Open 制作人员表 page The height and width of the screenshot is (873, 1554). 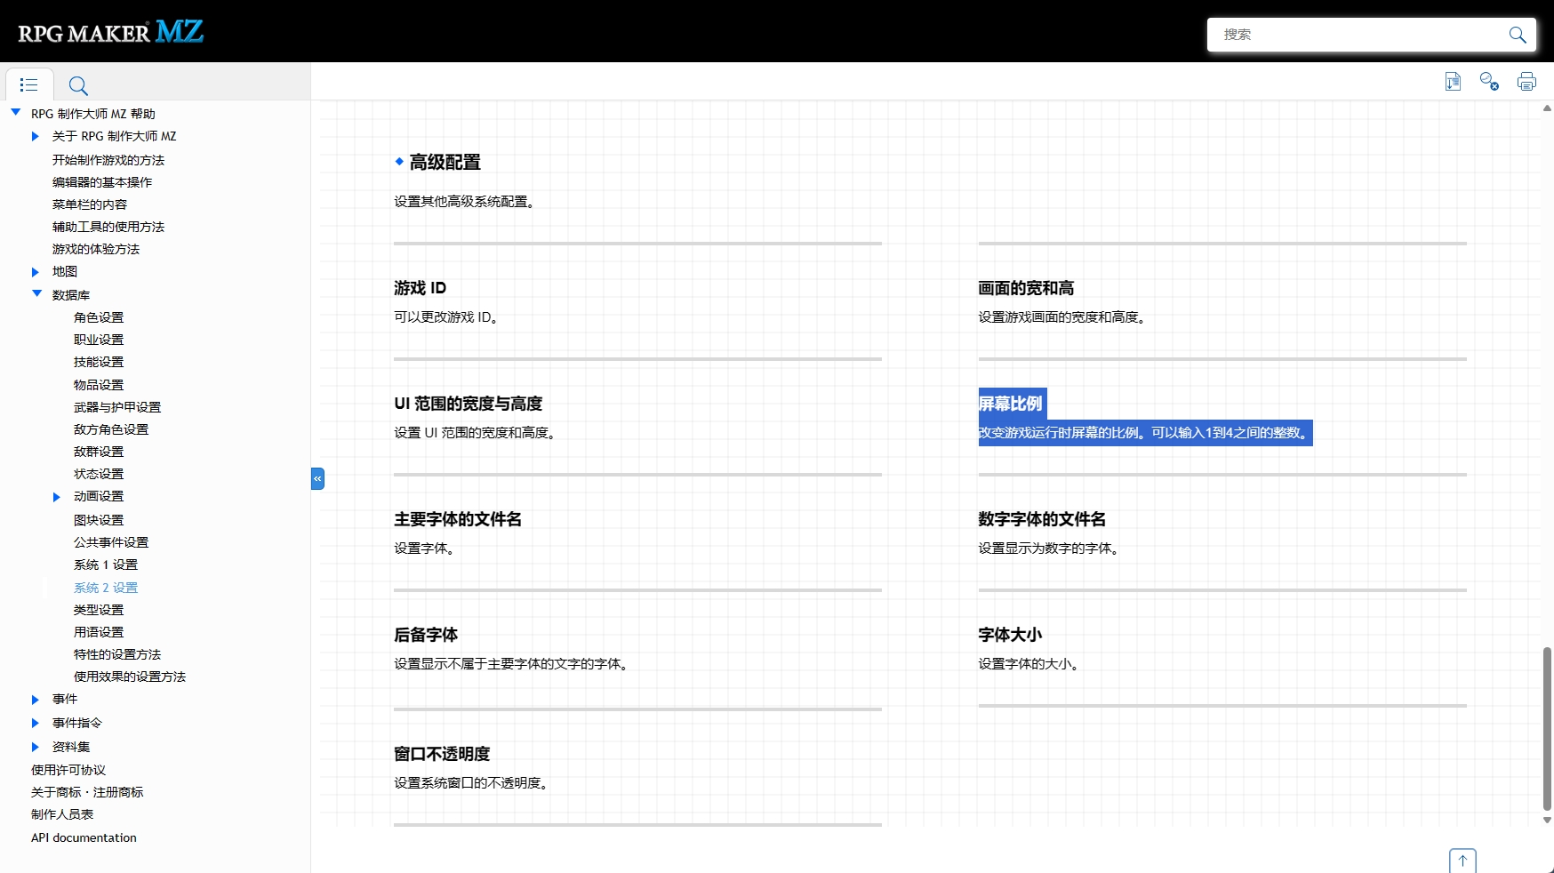[62, 814]
